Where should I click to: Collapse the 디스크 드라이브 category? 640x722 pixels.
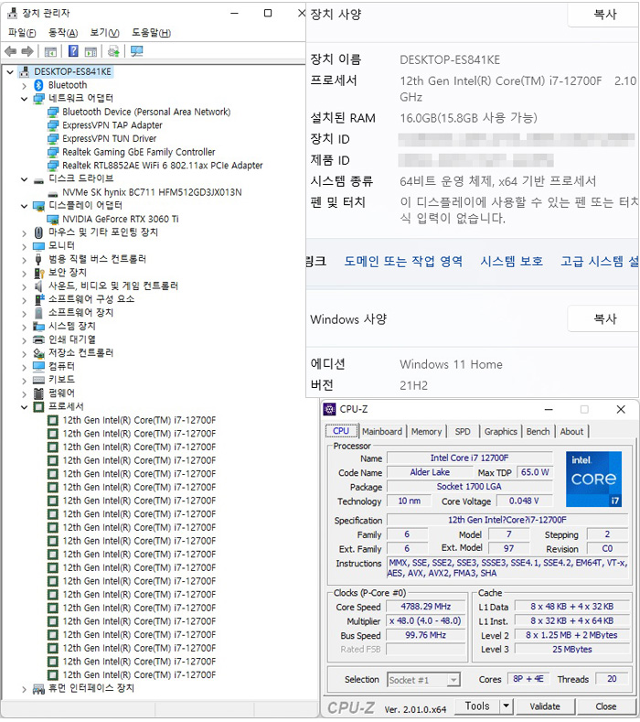click(25, 179)
